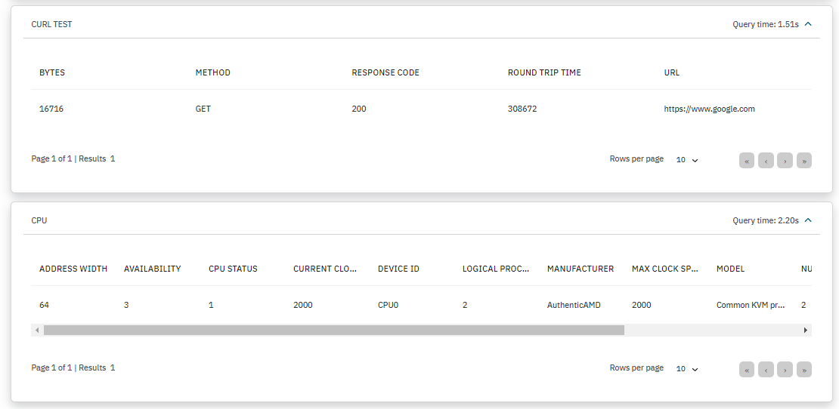The width and height of the screenshot is (839, 409).
Task: Go to first page in CPU table
Action: pyautogui.click(x=747, y=370)
